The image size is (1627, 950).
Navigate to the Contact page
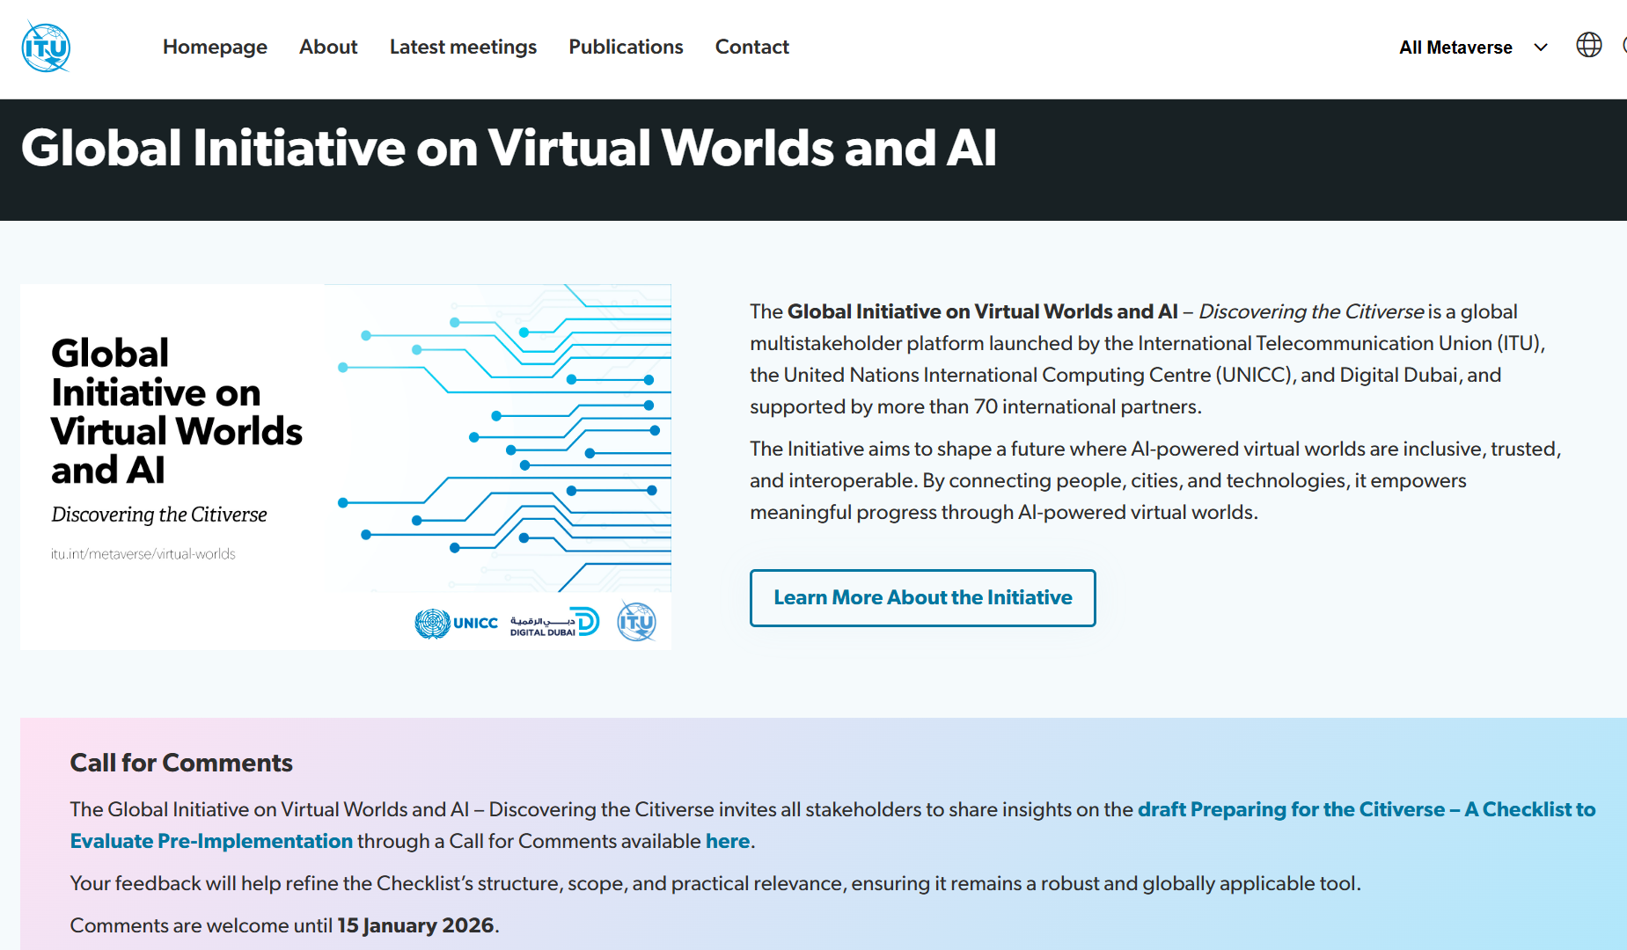tap(751, 47)
